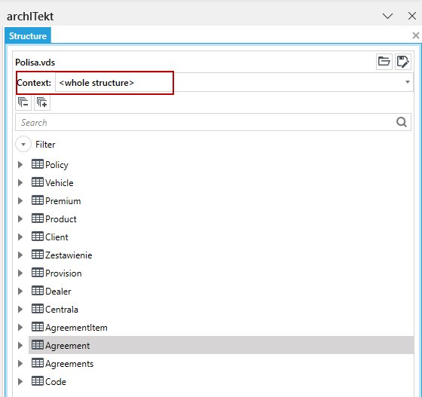
Task: Select the Provision item
Action: pos(63,273)
